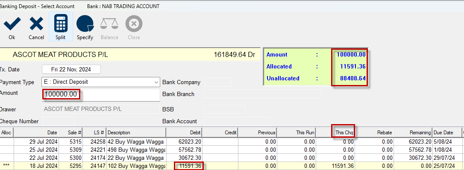Screen dimensions: 464x170
Task: Click sale number 5309
Action: tap(75, 150)
